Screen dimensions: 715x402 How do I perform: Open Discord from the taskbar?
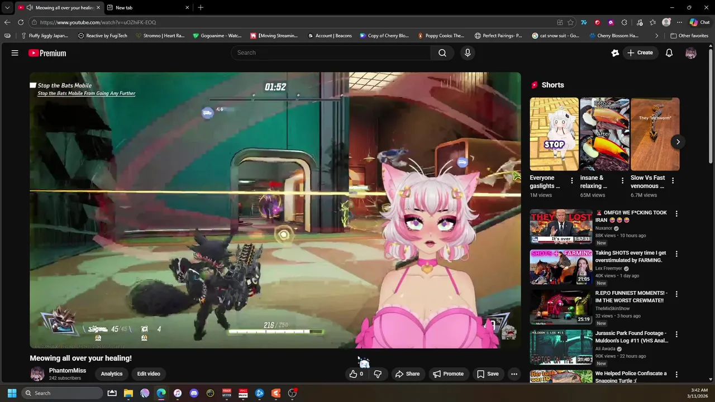click(x=194, y=393)
